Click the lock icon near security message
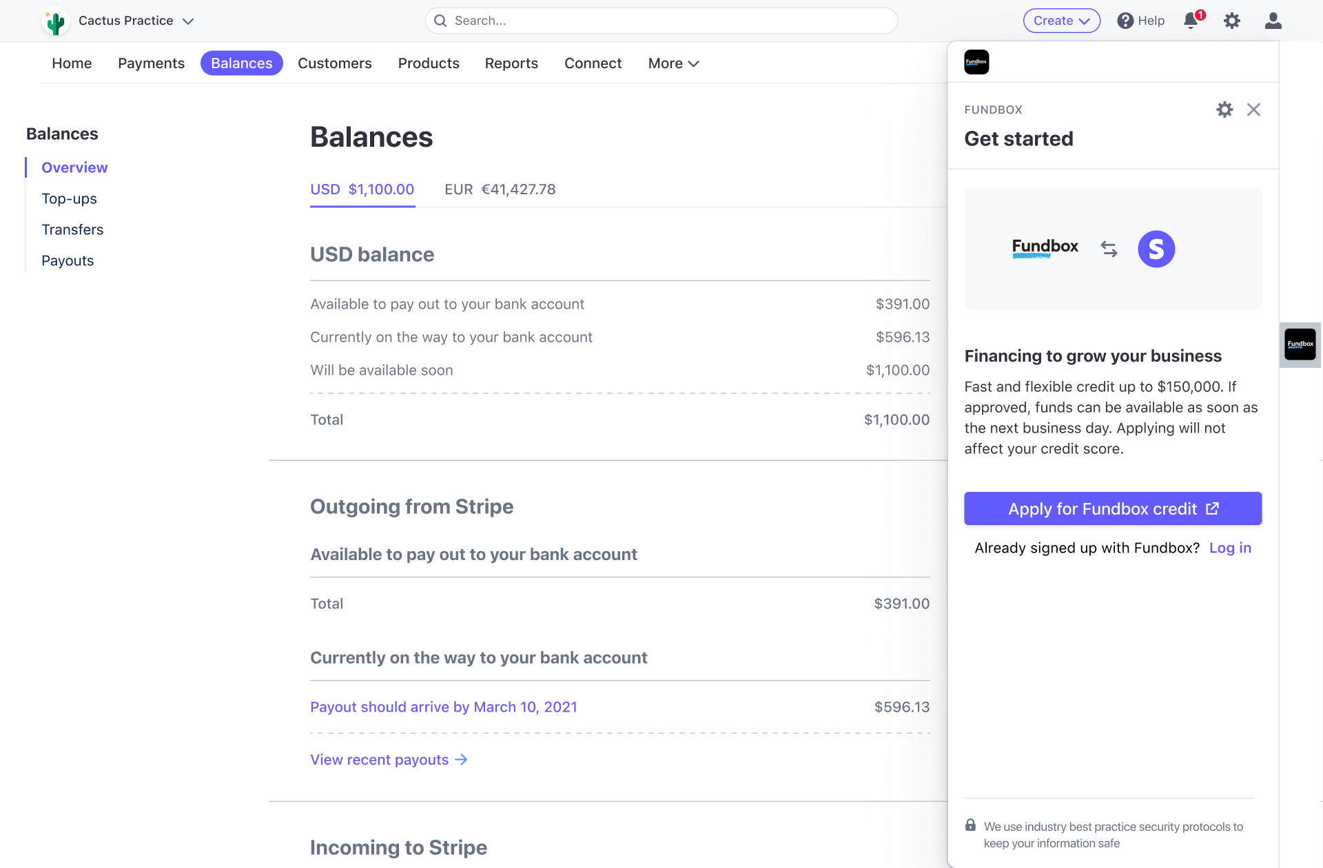Image resolution: width=1323 pixels, height=868 pixels. point(970,825)
